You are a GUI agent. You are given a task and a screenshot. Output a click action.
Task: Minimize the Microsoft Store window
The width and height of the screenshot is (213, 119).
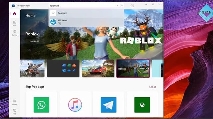point(146,4)
